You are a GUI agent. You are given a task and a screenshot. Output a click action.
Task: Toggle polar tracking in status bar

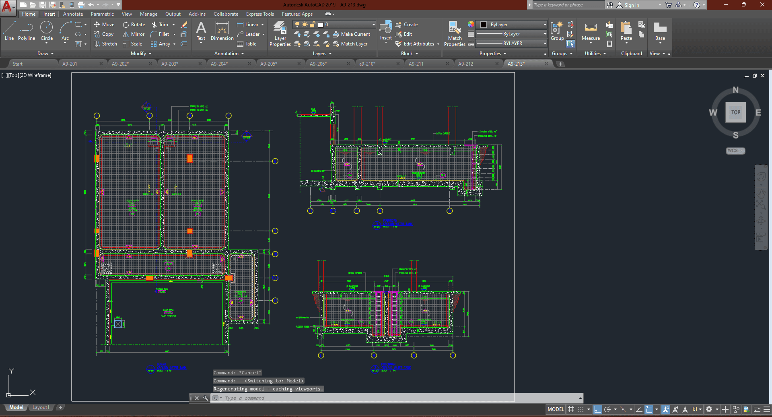[x=607, y=409]
